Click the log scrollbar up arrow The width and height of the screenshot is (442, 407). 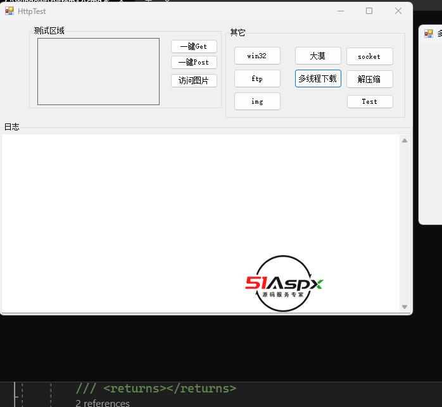(405, 141)
